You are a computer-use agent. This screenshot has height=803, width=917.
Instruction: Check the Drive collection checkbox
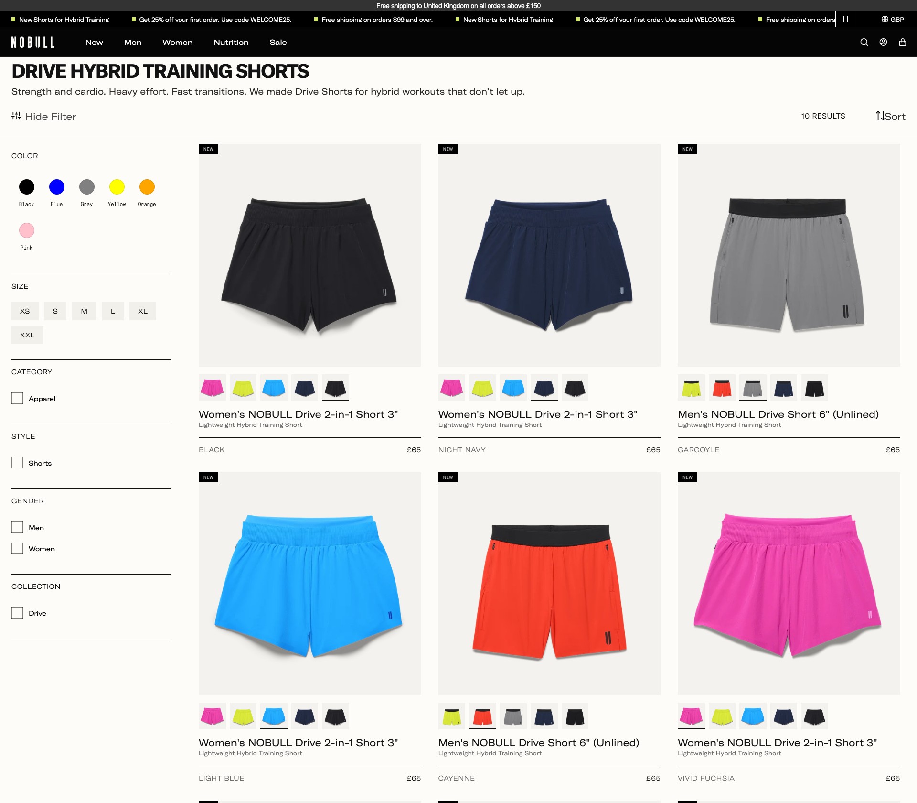(17, 613)
